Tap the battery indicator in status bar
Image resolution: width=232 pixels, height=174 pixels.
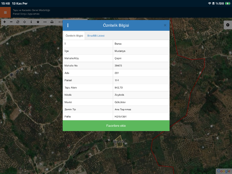228,3
